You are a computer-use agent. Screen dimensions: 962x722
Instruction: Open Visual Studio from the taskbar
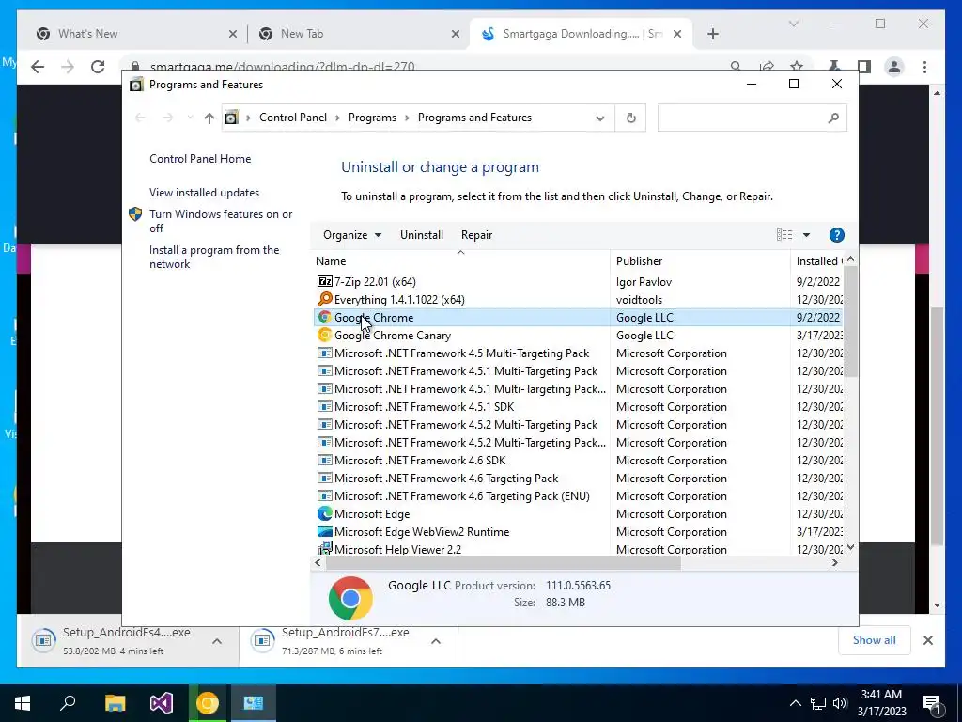162,702
